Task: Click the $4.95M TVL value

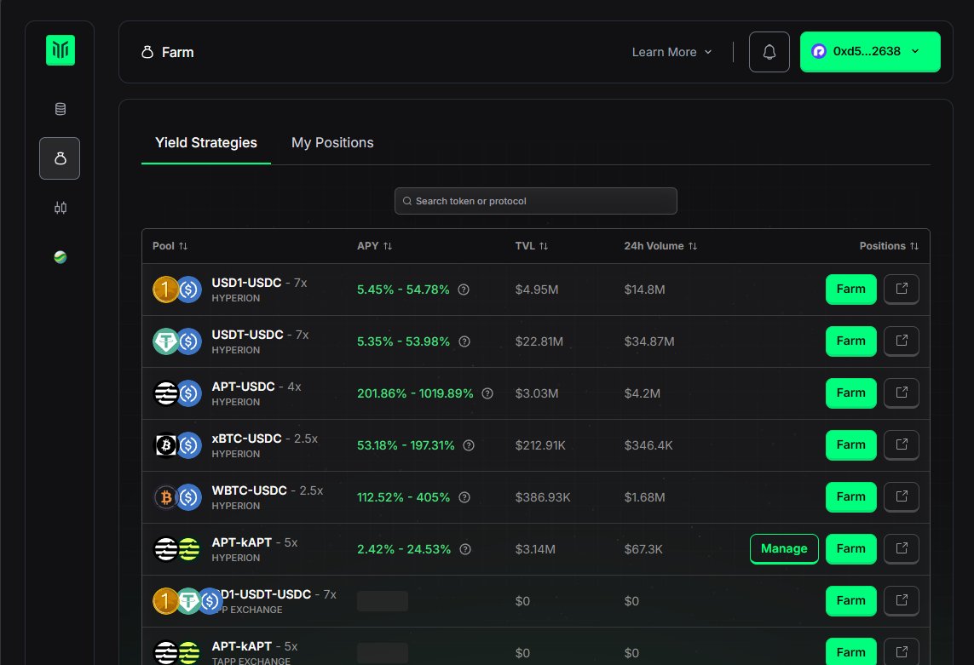Action: (537, 290)
